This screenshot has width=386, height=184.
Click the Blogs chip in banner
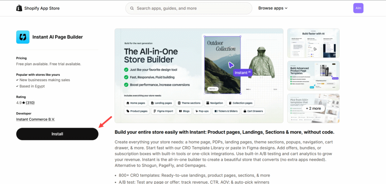(x=184, y=111)
